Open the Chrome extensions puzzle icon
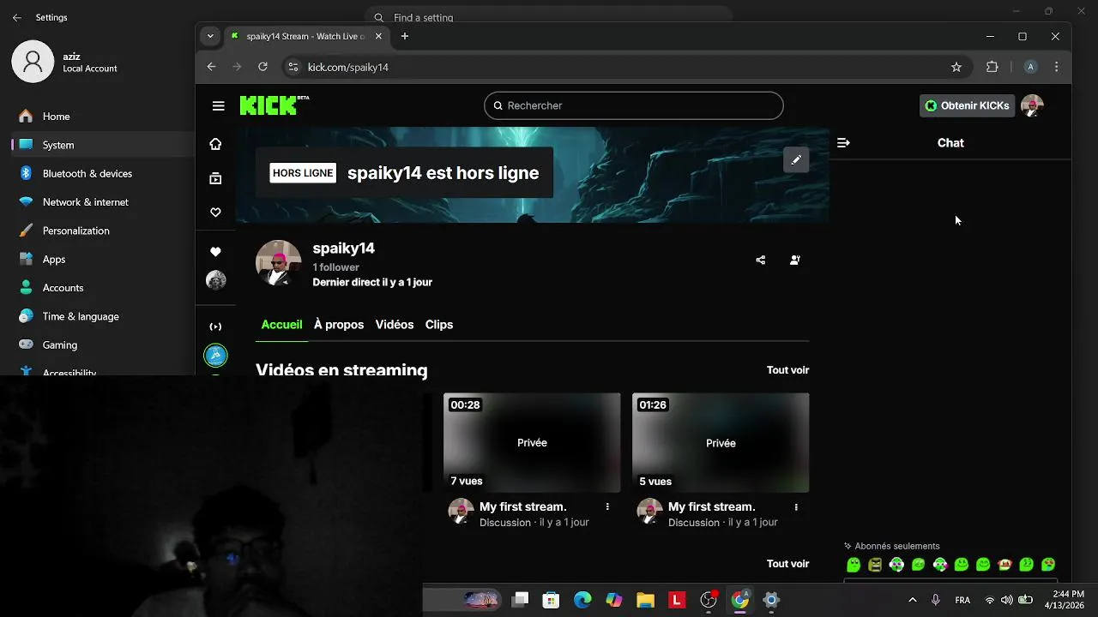The height and width of the screenshot is (617, 1098). (x=992, y=67)
